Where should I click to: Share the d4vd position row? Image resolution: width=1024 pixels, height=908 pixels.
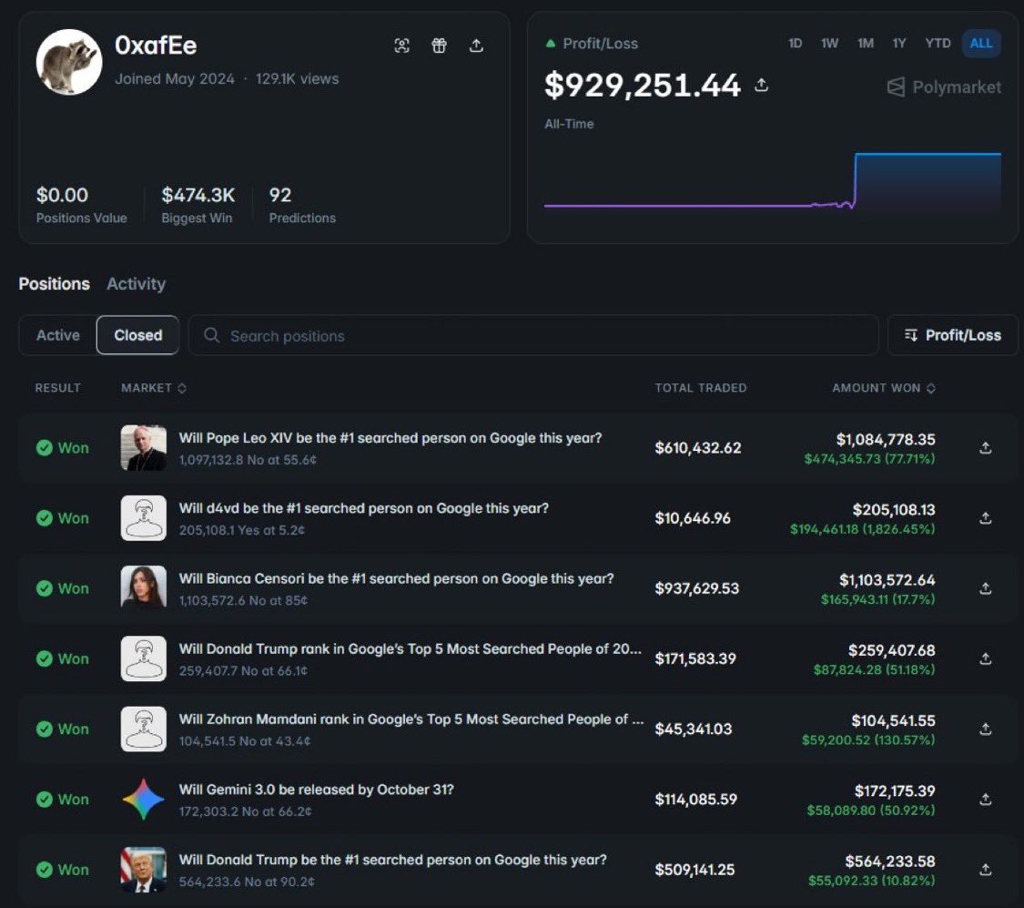click(x=986, y=518)
